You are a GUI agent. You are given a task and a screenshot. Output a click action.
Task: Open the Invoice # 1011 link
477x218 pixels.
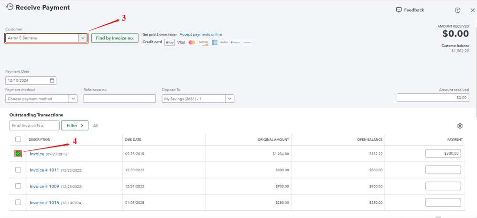click(44, 170)
